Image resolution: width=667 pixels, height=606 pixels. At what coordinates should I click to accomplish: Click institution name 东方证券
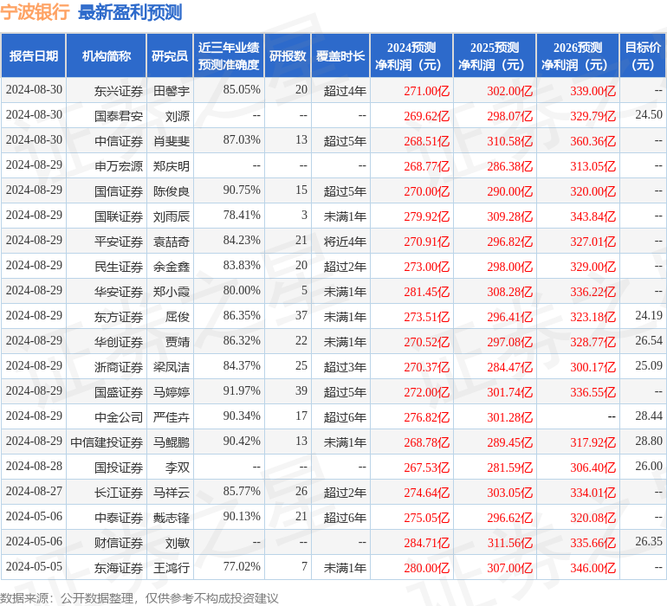pyautogui.click(x=119, y=316)
